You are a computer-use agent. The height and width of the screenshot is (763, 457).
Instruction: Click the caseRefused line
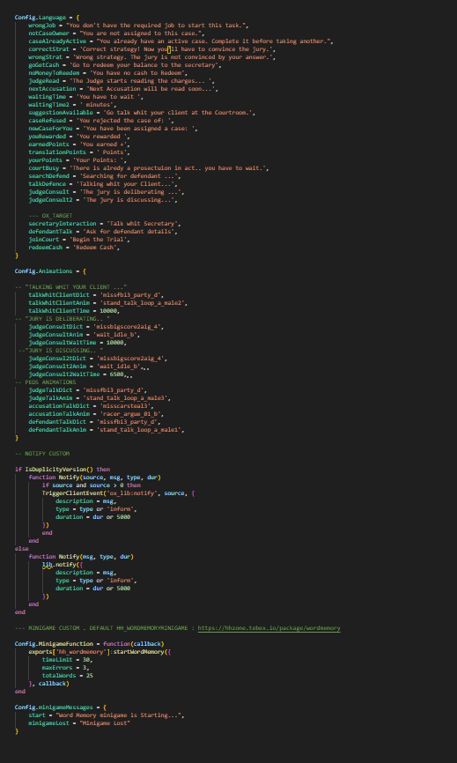(x=101, y=121)
